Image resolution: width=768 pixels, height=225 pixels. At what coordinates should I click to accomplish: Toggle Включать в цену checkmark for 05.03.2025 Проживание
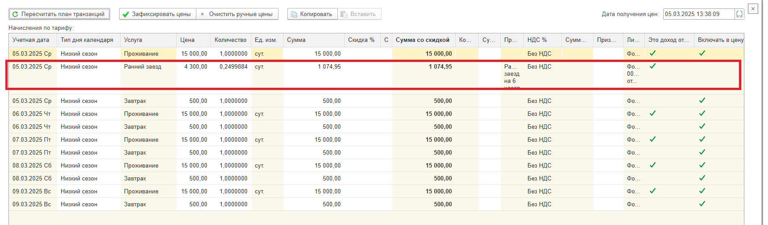click(702, 53)
